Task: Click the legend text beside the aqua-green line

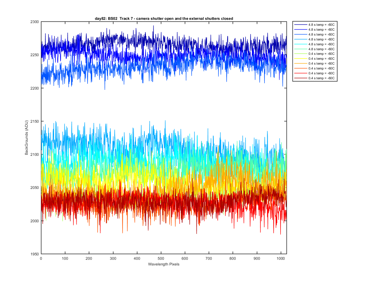Action: pyautogui.click(x=321, y=49)
